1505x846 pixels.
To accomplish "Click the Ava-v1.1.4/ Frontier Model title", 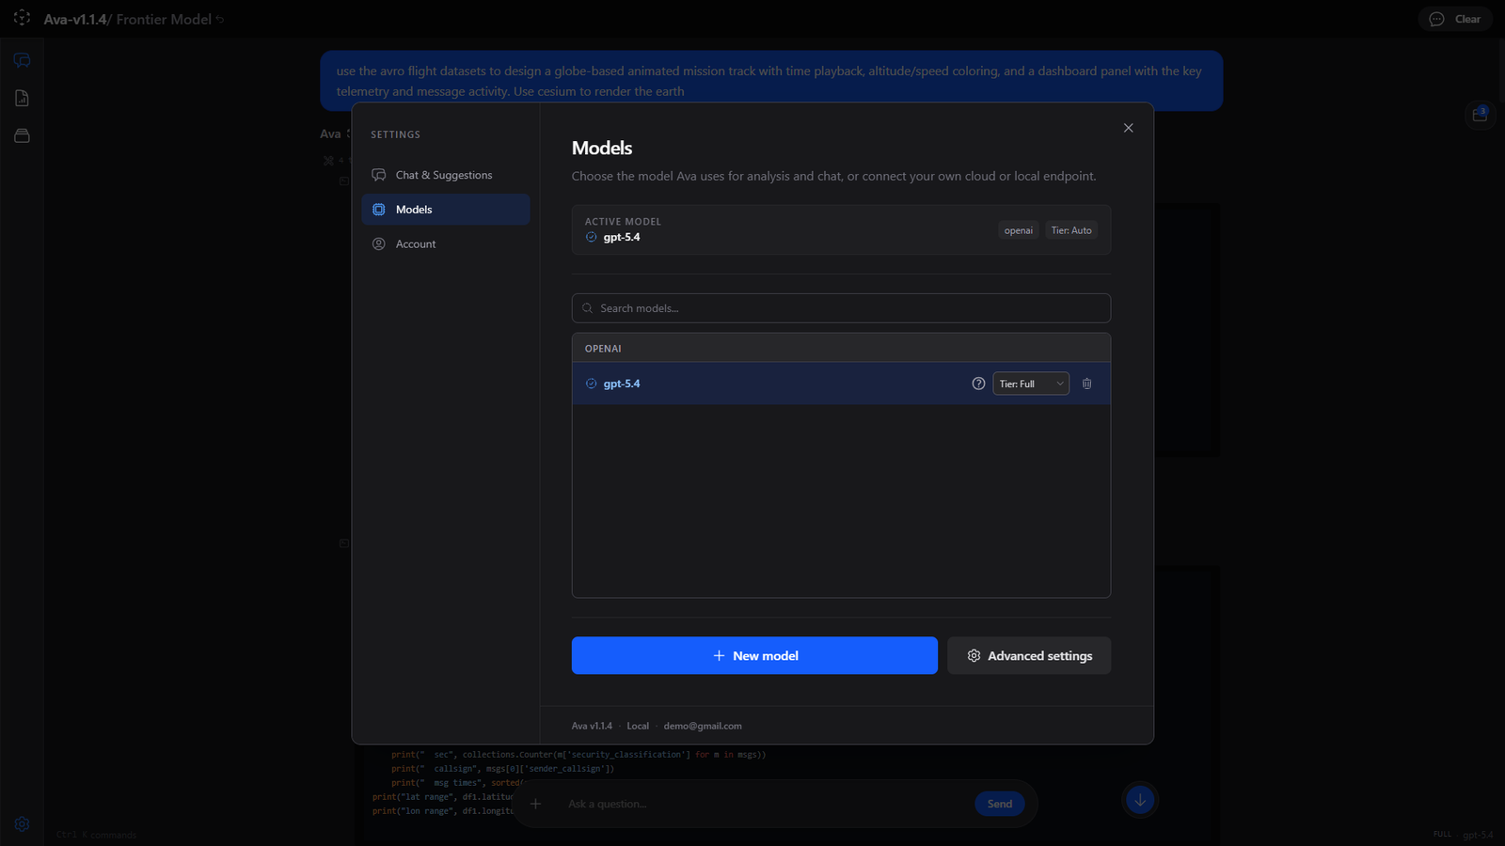I will tap(128, 19).
